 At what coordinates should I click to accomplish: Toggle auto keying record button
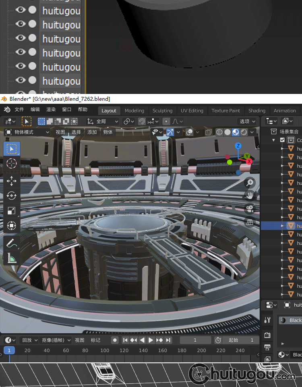coord(115,340)
